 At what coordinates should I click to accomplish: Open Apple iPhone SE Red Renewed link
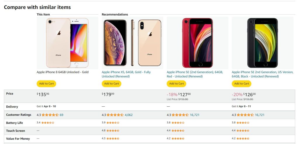(x=194, y=74)
